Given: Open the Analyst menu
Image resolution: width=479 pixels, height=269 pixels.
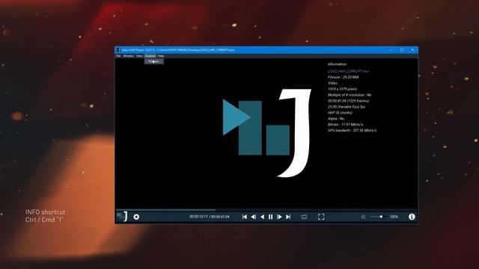Looking at the screenshot, I should pyautogui.click(x=150, y=56).
